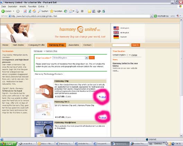Click the Harmony Chip product thumbnail
Screen dimensions: 183x146
[44, 89]
